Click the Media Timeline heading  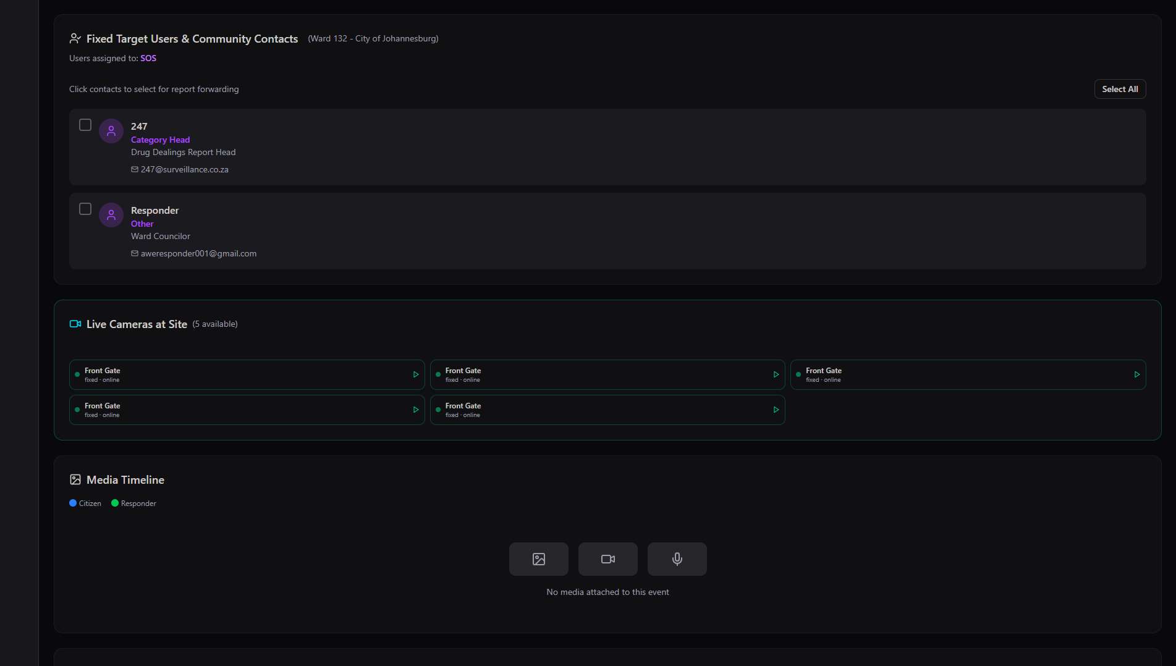125,480
